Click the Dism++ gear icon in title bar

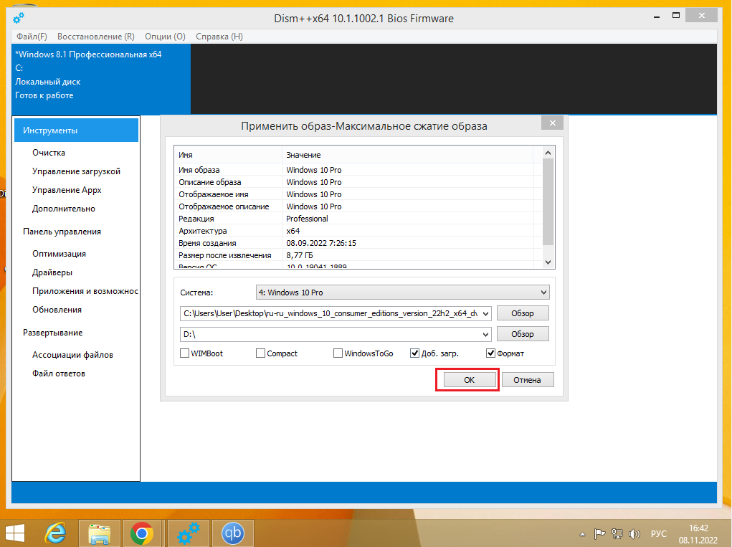click(19, 18)
